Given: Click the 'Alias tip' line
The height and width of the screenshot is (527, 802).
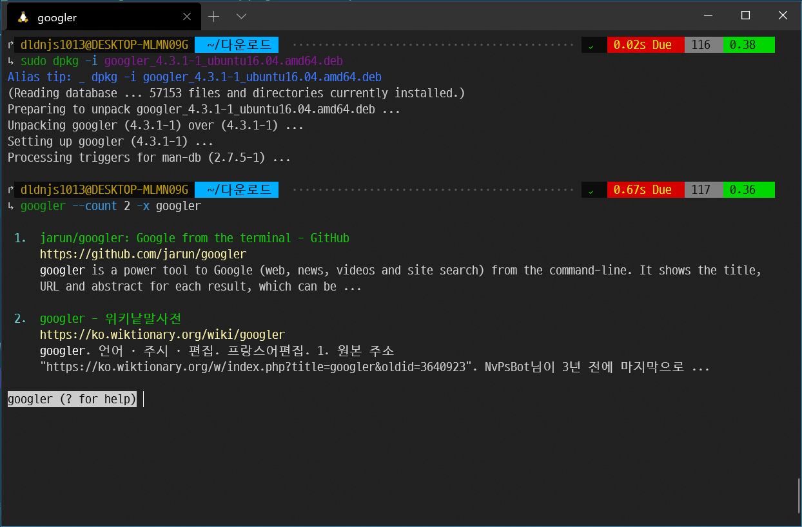Looking at the screenshot, I should (195, 77).
